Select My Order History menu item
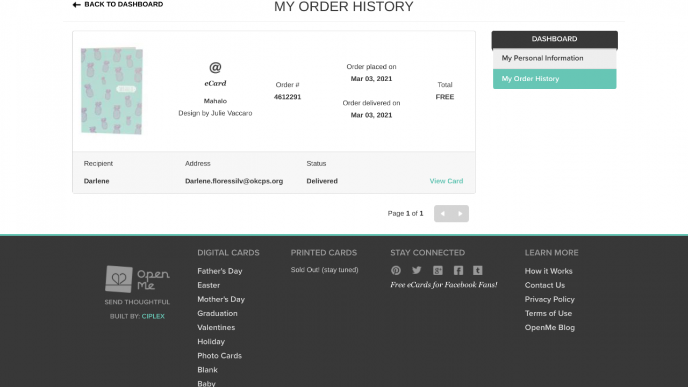 coord(554,79)
